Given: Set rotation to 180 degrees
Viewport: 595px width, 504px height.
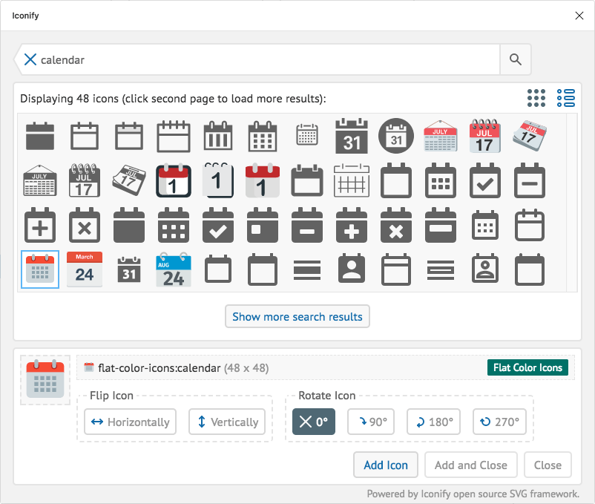Looking at the screenshot, I should coord(433,422).
